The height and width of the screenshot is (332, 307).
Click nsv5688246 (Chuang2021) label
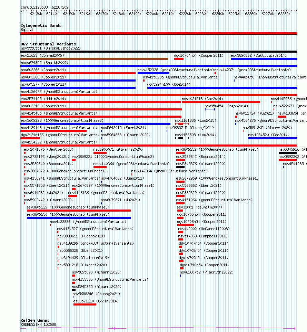(96, 294)
